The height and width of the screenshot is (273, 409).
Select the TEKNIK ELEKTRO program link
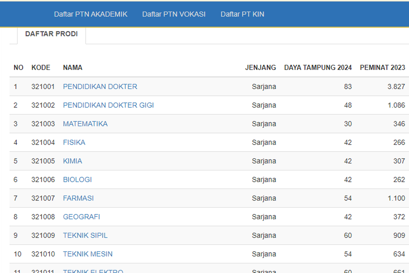click(x=93, y=271)
